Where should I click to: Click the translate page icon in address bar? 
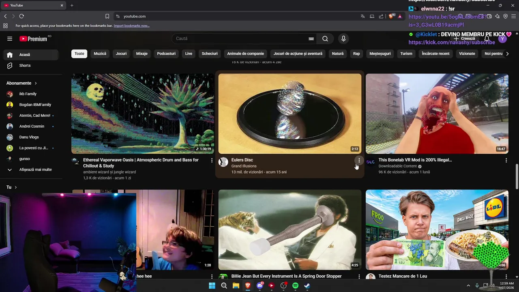click(x=362, y=16)
